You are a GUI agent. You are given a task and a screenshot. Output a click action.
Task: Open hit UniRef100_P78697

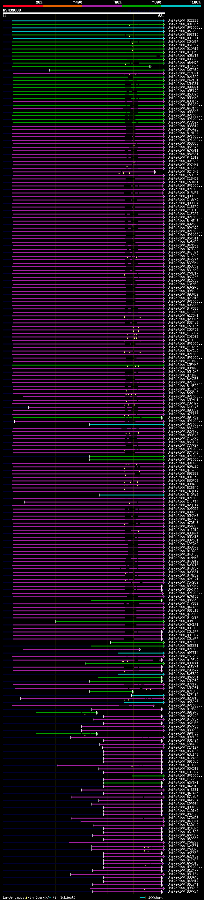click(x=183, y=122)
